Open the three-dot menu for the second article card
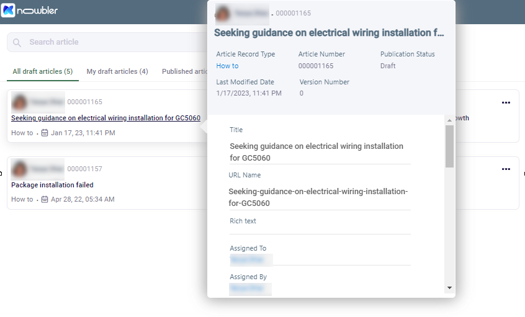This screenshot has width=525, height=317. (x=506, y=169)
